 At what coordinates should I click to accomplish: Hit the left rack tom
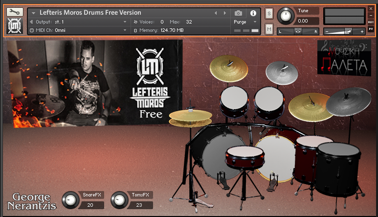tap(234, 101)
